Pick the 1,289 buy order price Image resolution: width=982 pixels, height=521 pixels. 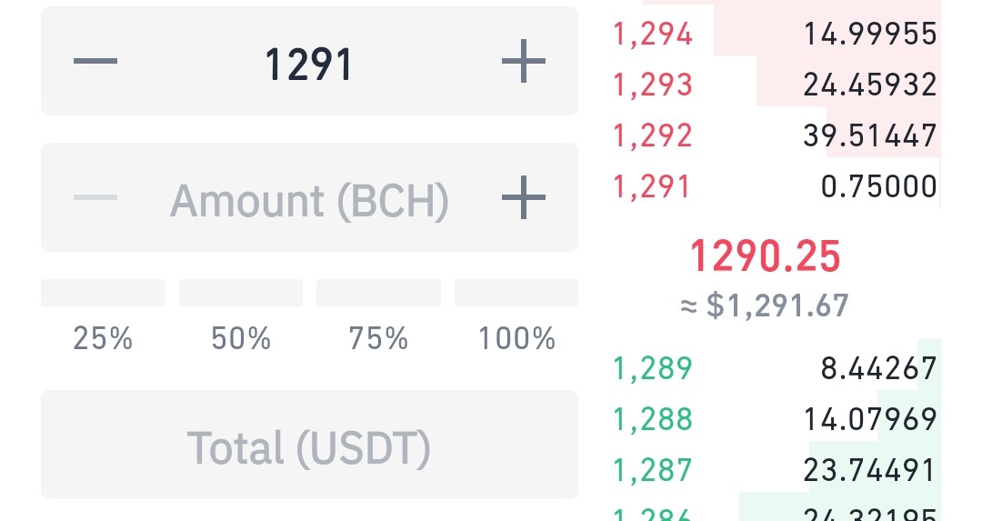tap(653, 367)
